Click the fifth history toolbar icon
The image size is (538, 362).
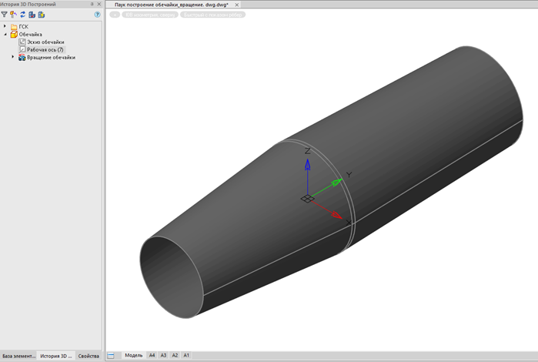[41, 15]
